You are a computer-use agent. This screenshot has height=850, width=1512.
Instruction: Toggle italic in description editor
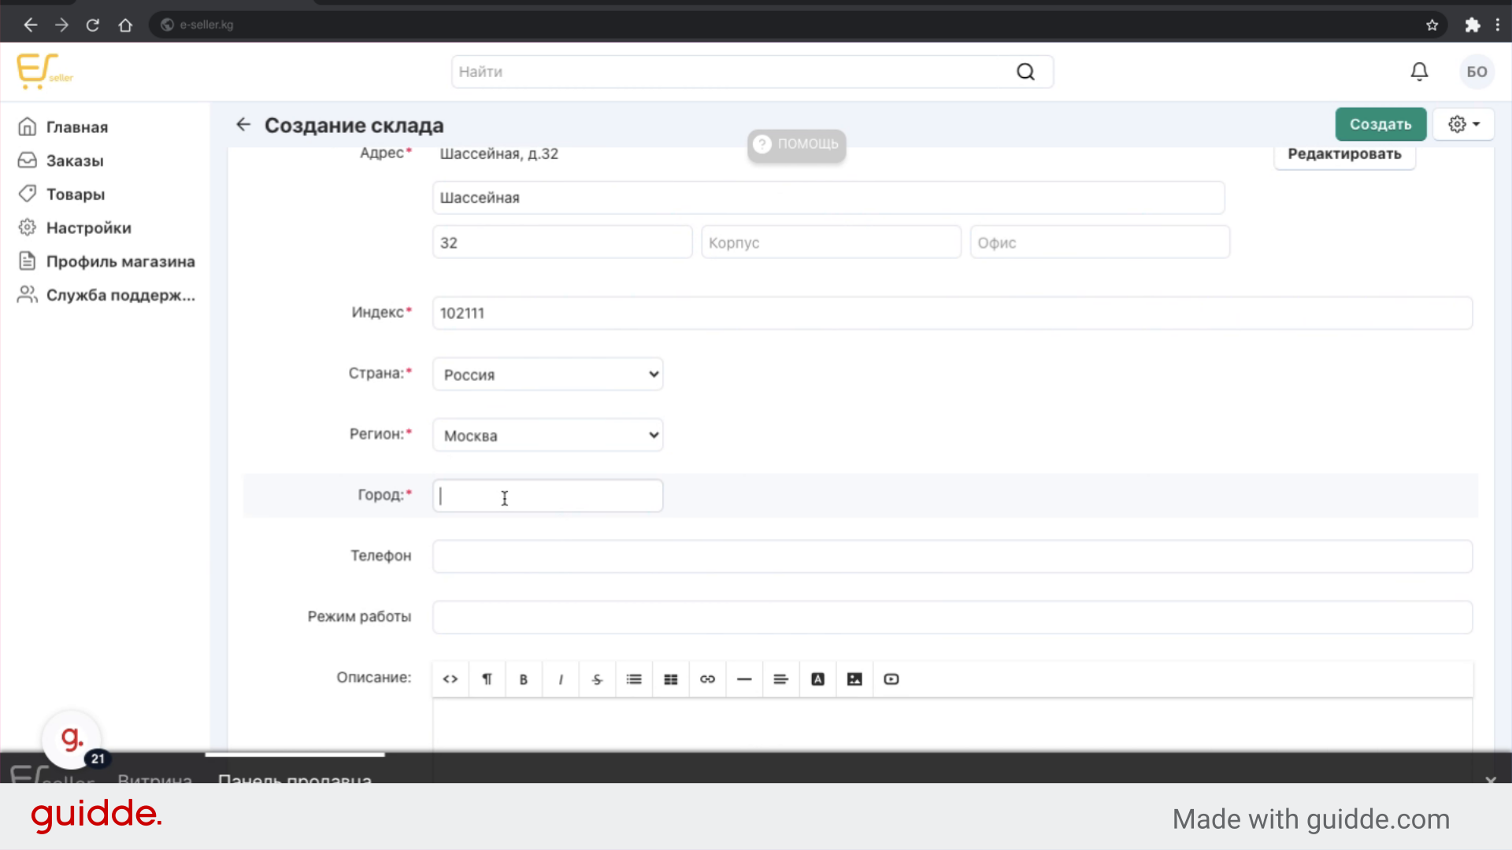tap(561, 679)
